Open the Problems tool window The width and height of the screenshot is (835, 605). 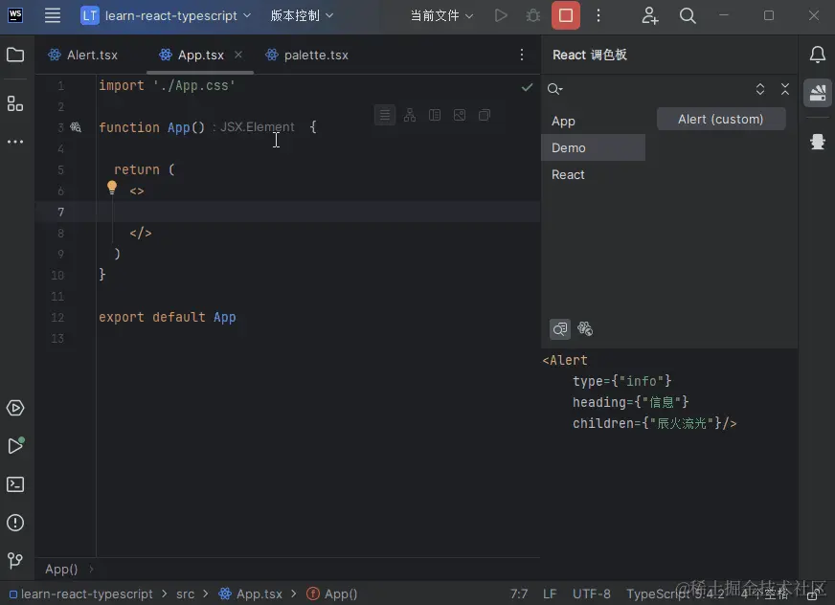tap(15, 523)
